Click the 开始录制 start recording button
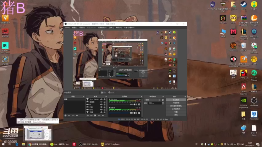This screenshot has height=147, width=262. point(176,103)
